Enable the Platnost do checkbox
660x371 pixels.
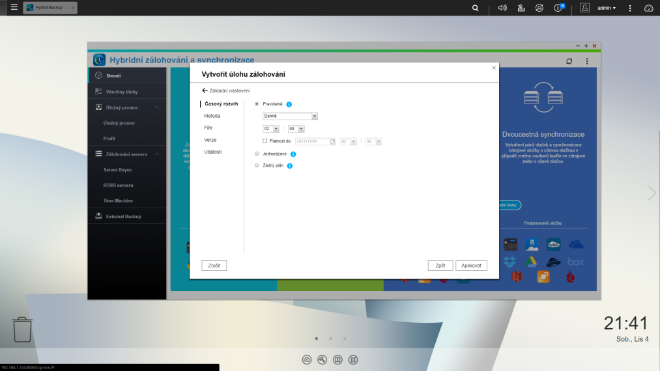(x=265, y=141)
